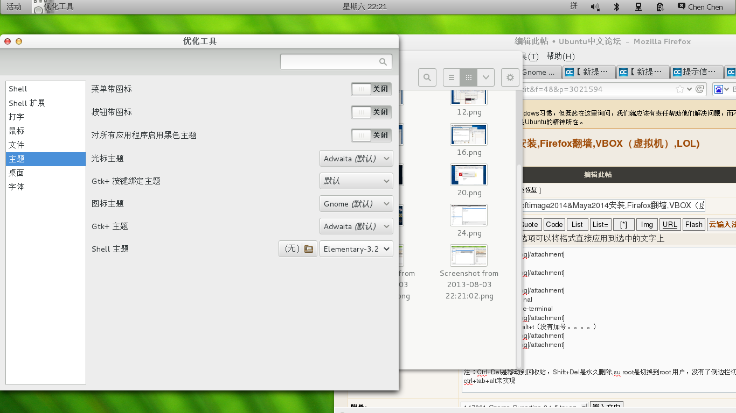Switch to the Gnome tab in Firefox
The width and height of the screenshot is (736, 413).
click(x=540, y=72)
